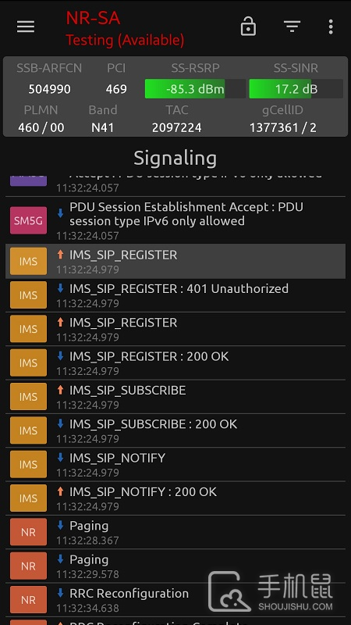
Task: Tap the SM5G badge icon
Action: tap(28, 220)
